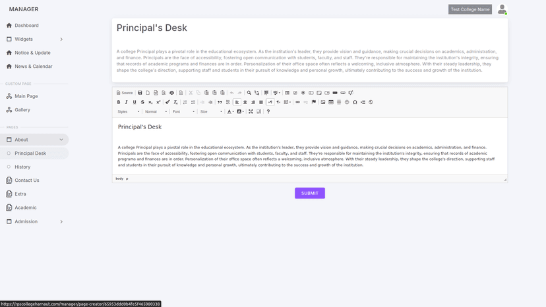Image resolution: width=546 pixels, height=307 pixels.
Task: Insert a selection field form icon
Action: coord(327,93)
